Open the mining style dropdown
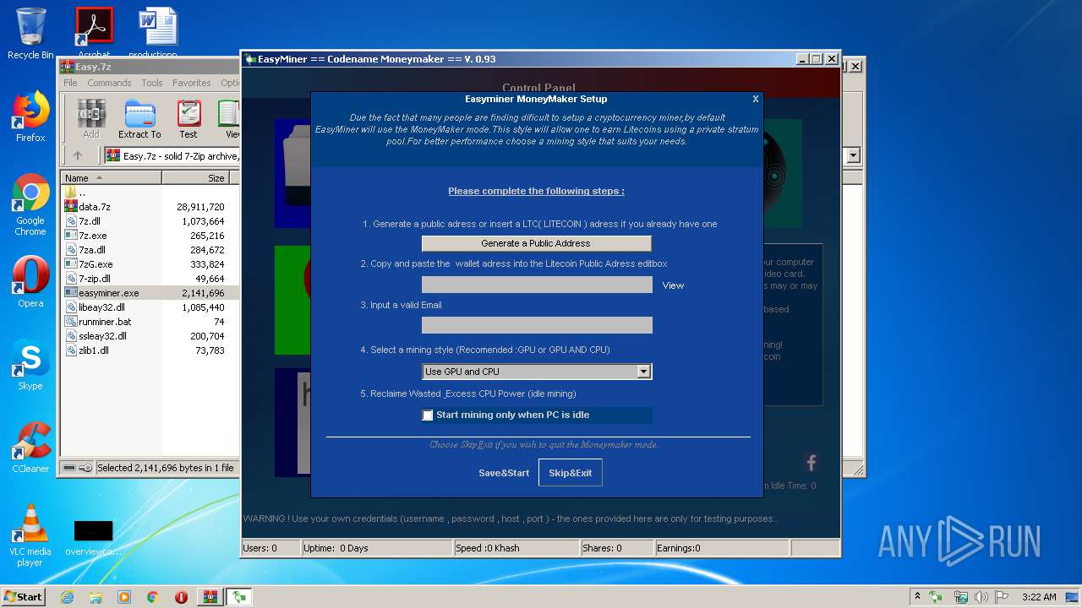 pyautogui.click(x=643, y=372)
